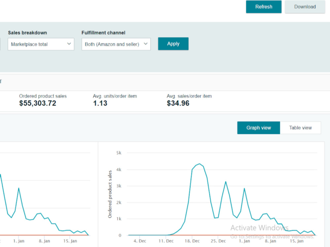Click the Fulfillment channel heading

(x=103, y=33)
